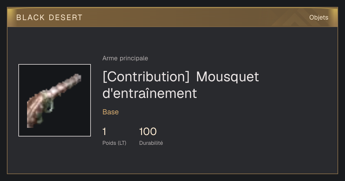The height and width of the screenshot is (181, 345).
Task: Click the Poids (LT) label
Action: (114, 143)
